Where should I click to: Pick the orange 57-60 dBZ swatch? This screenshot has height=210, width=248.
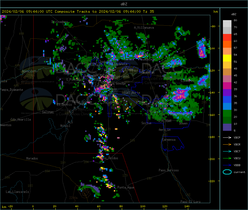[x=227, y=44]
